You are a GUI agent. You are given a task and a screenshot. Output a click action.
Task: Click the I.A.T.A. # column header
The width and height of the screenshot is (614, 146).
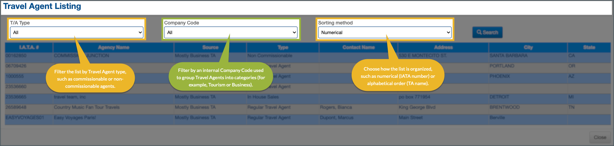click(29, 48)
